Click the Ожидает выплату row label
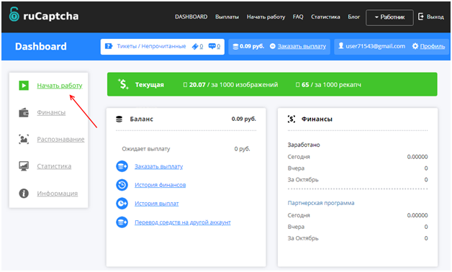This screenshot has height=272, width=452. pos(146,149)
